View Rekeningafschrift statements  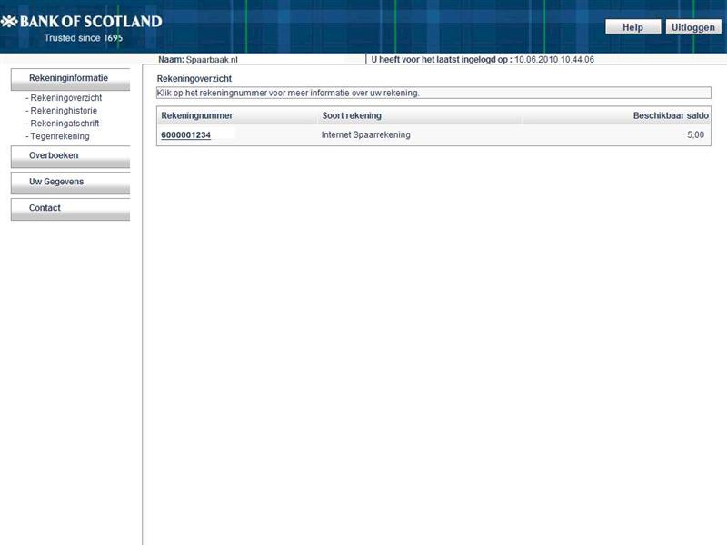point(65,124)
